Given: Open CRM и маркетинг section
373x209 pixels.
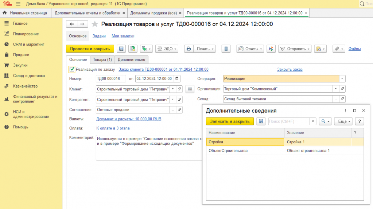Looking at the screenshot, I should click(x=28, y=44).
